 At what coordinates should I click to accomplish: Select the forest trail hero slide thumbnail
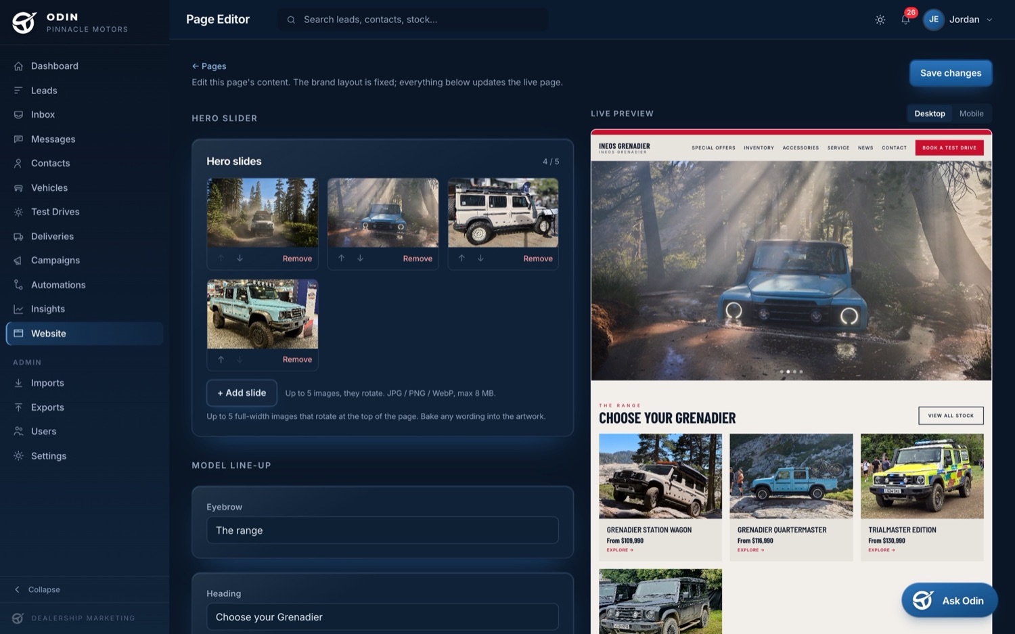point(263,212)
